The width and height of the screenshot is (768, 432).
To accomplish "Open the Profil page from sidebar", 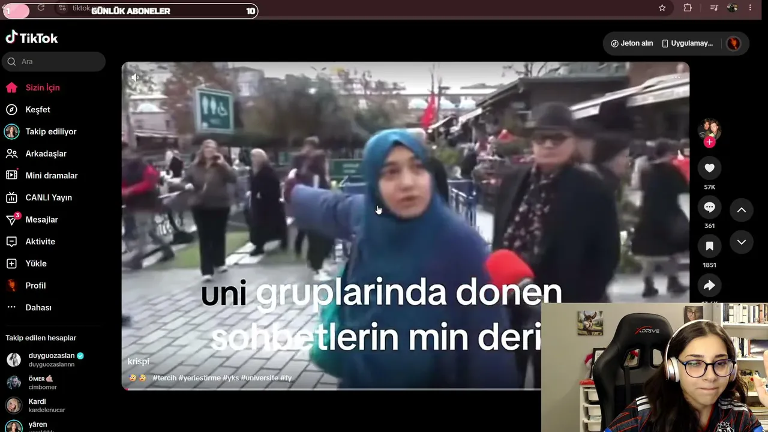I will pyautogui.click(x=35, y=286).
